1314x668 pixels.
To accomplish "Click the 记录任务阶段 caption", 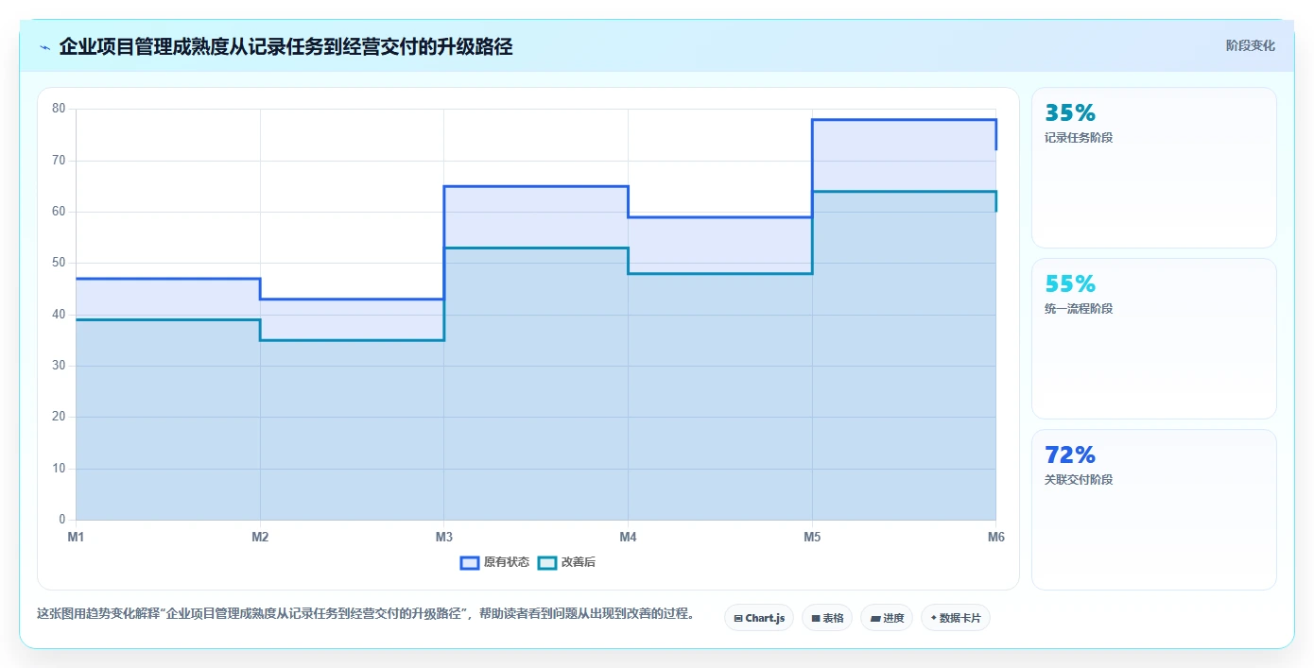I will tap(1079, 138).
